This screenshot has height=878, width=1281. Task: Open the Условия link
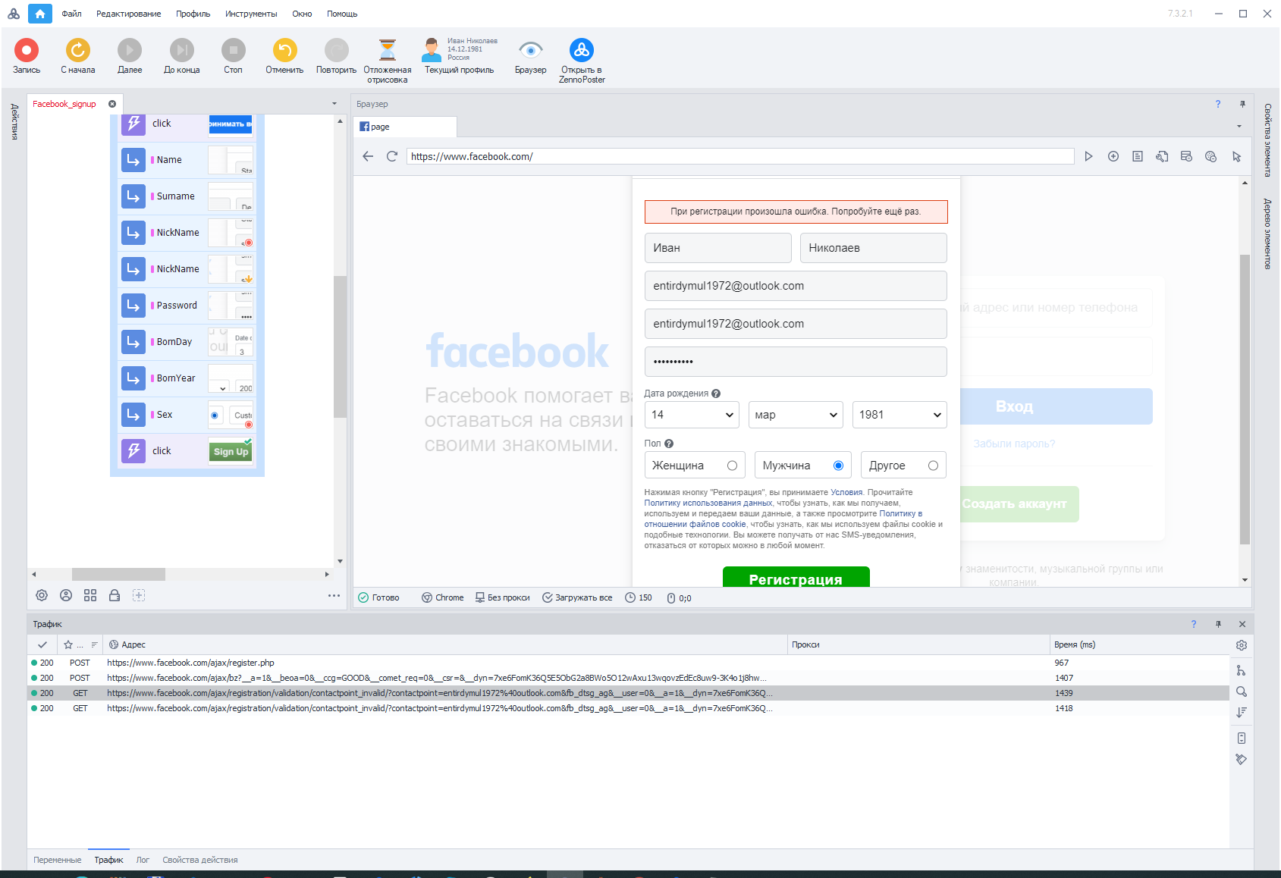pos(846,492)
